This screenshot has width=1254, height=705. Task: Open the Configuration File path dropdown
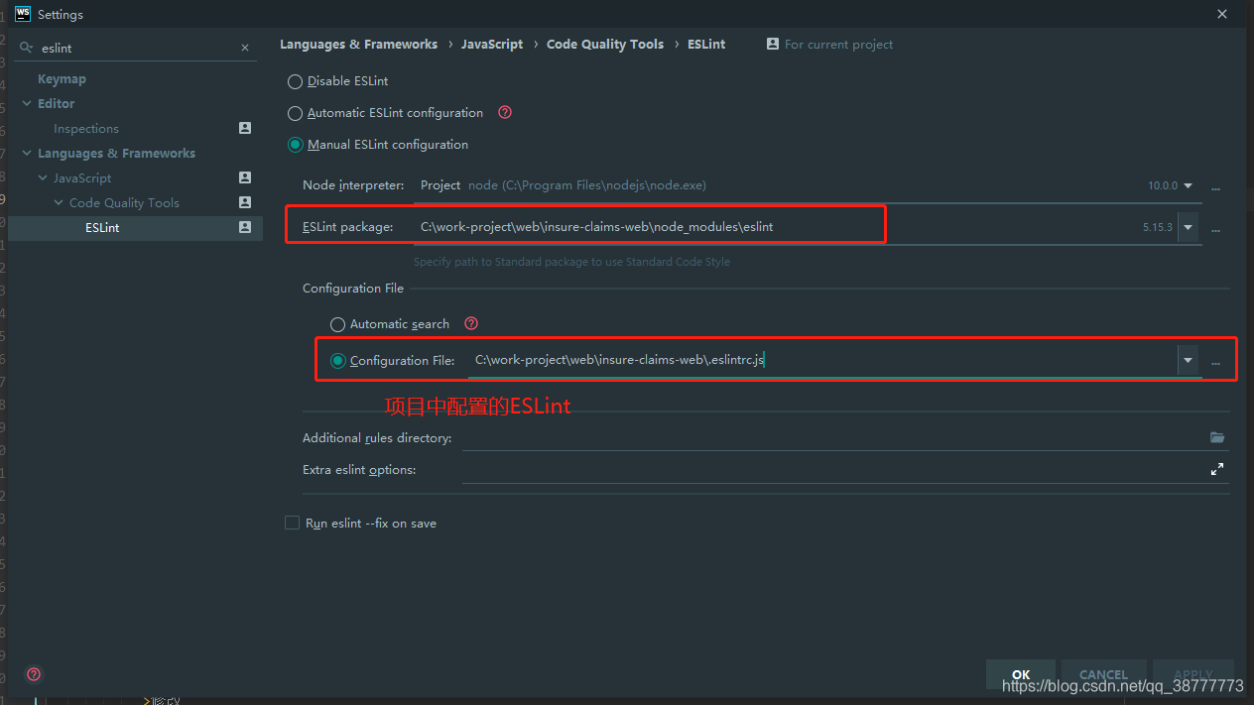tap(1188, 360)
